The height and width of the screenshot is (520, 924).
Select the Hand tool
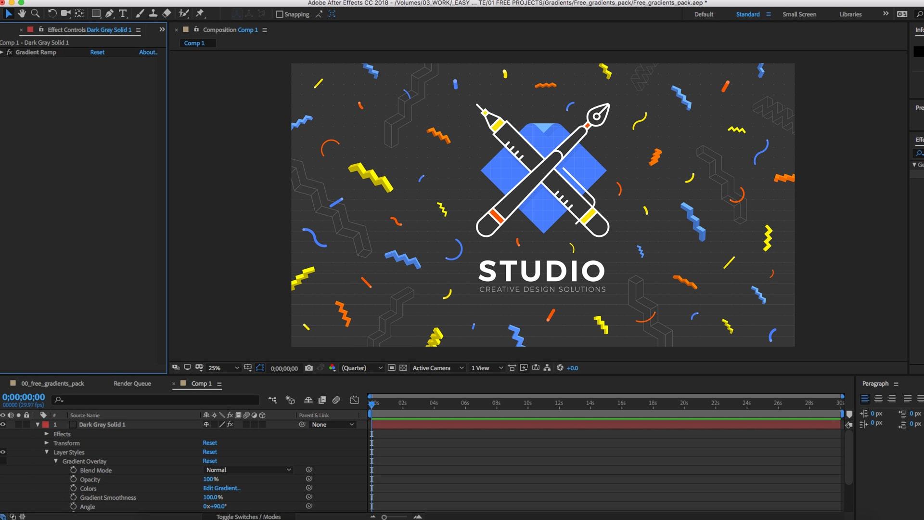point(22,13)
